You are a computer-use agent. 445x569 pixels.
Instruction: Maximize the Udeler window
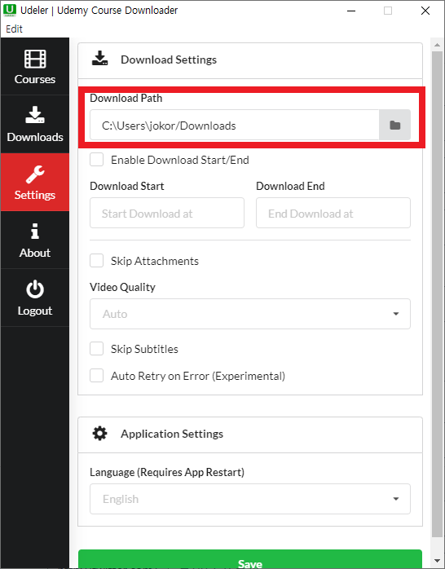tap(388, 11)
